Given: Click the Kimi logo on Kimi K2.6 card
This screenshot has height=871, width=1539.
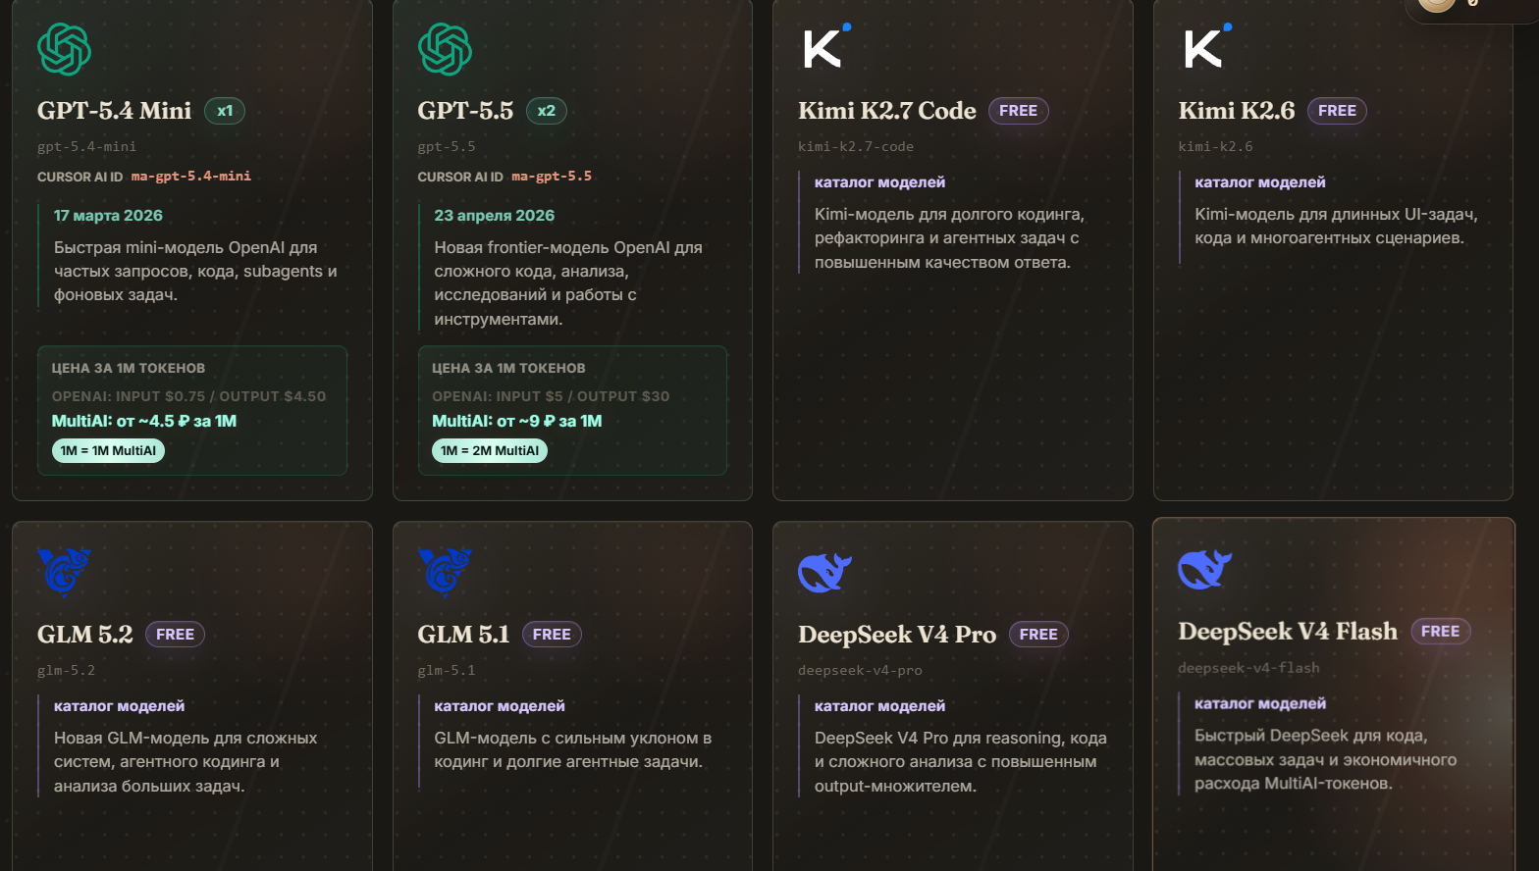Looking at the screenshot, I should tap(1207, 46).
